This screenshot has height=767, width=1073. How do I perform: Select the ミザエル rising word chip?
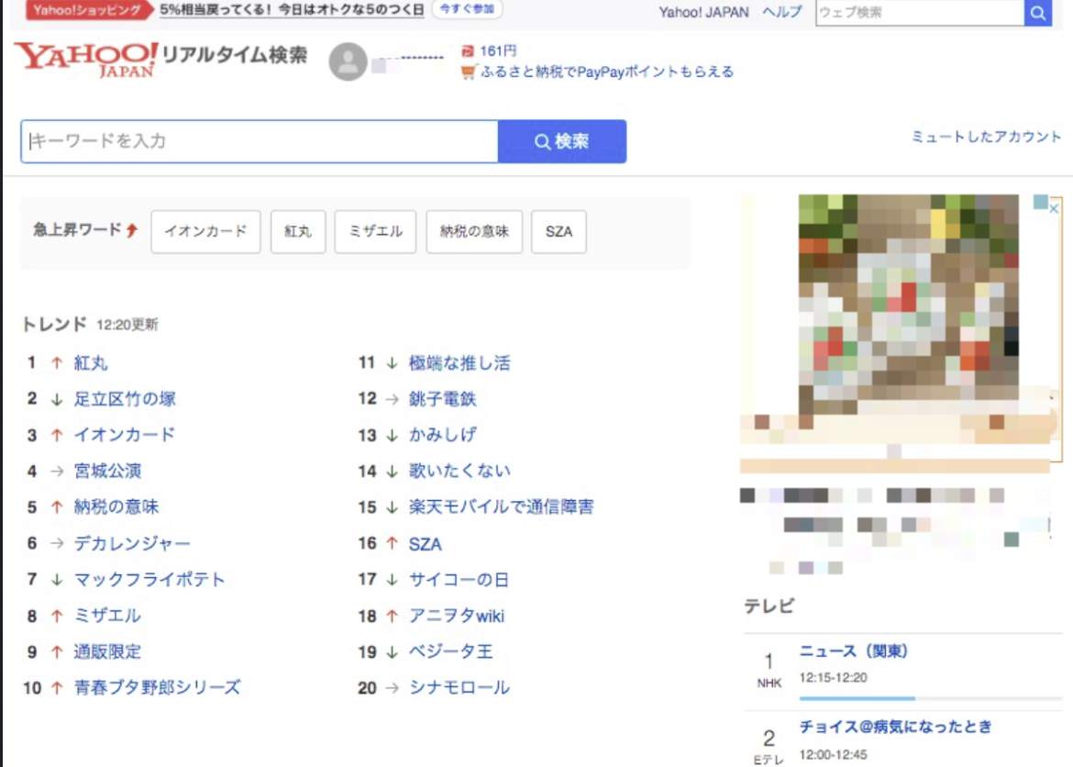point(375,231)
